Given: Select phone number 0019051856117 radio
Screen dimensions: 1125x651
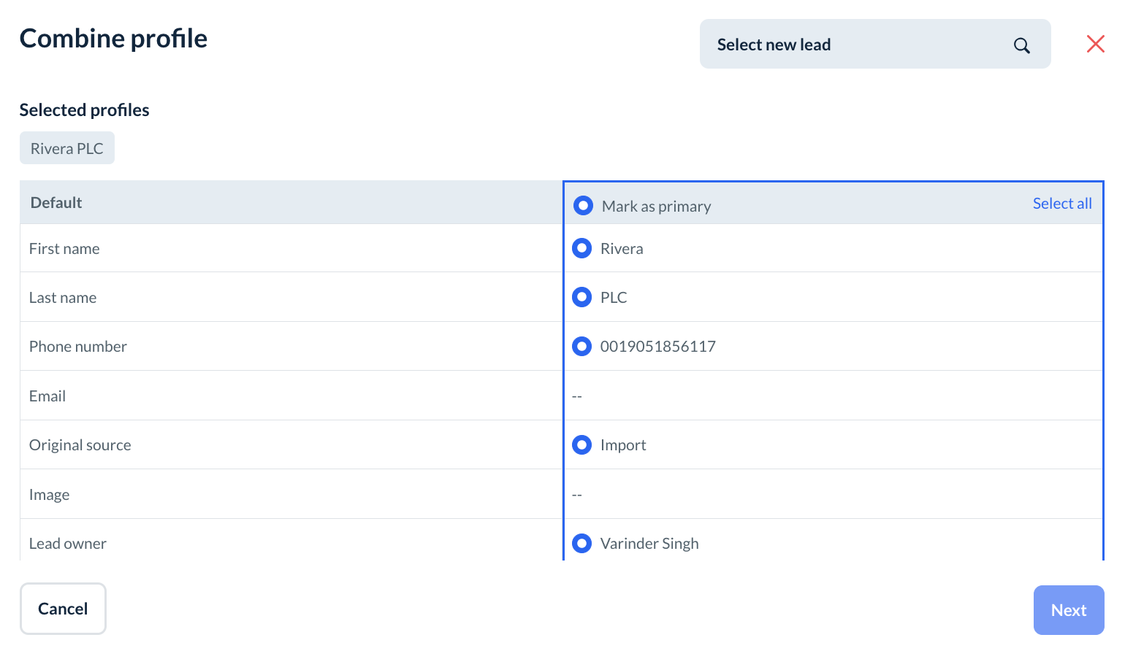Looking at the screenshot, I should point(582,347).
